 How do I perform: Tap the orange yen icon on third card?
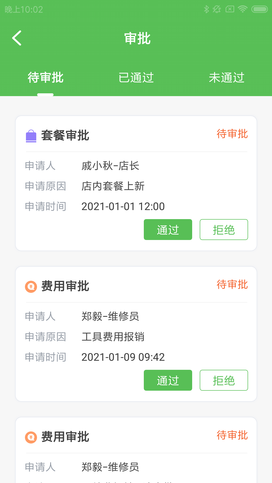(x=31, y=437)
